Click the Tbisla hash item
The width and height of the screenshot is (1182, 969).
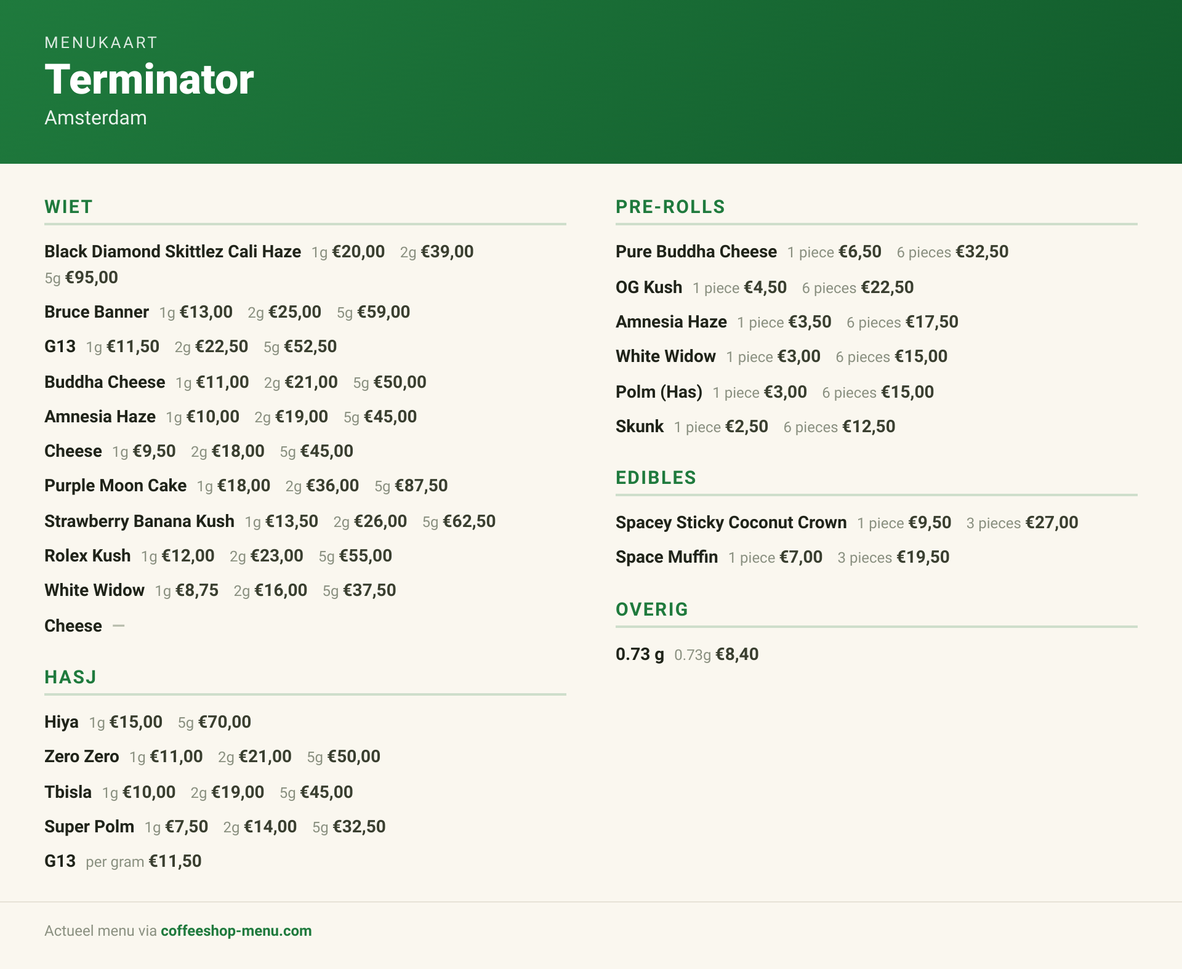(68, 792)
